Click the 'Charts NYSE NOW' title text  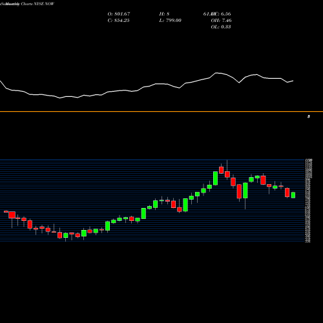pos(37,4)
